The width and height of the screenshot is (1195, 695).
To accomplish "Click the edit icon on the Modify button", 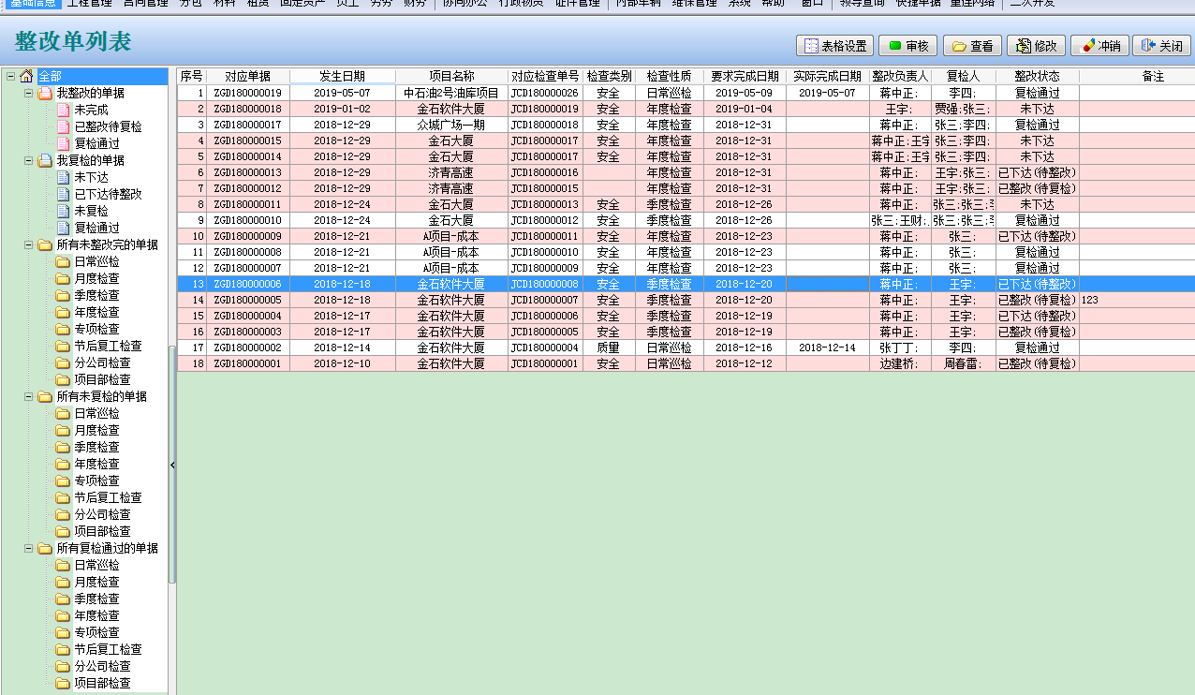I will [x=1023, y=46].
